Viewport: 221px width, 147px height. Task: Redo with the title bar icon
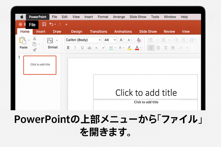pyautogui.click(x=60, y=24)
